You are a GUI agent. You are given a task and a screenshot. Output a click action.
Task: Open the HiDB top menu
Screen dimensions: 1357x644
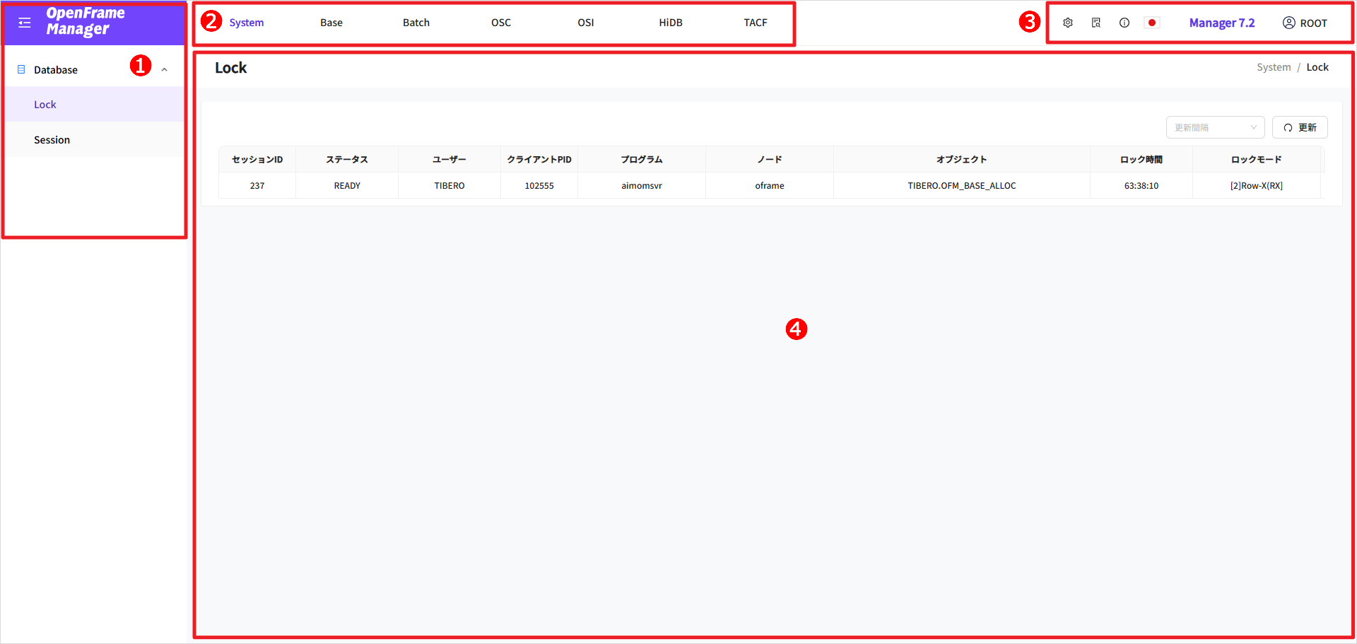click(671, 23)
